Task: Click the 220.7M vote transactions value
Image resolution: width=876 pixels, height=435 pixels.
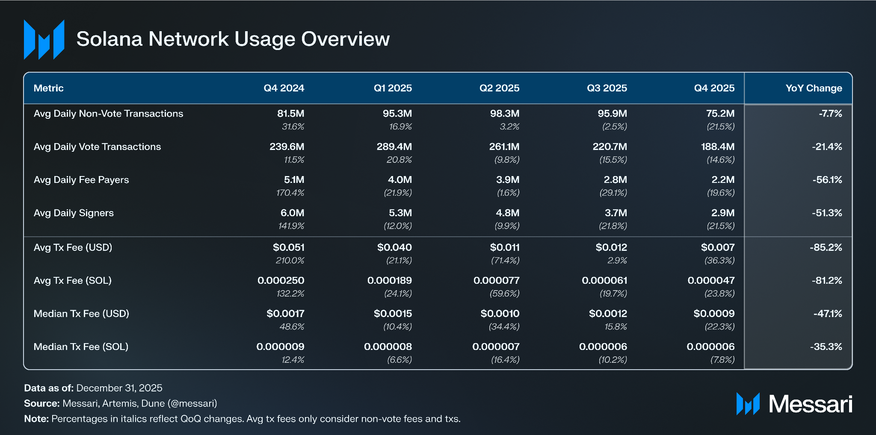Action: [x=610, y=147]
